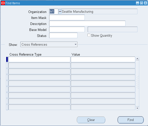Click the scroll down arrow of the cross reference list

(137, 108)
